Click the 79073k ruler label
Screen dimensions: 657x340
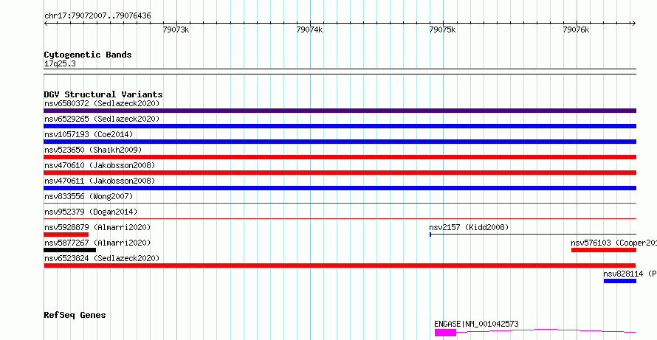tap(176, 30)
